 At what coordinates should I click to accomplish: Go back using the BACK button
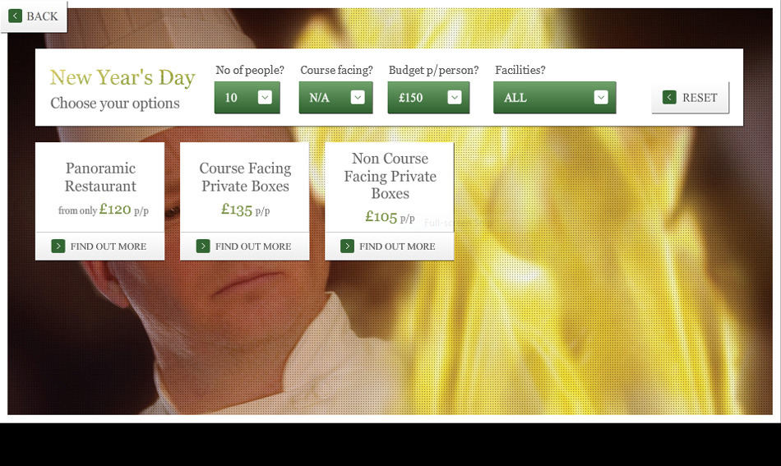click(34, 16)
